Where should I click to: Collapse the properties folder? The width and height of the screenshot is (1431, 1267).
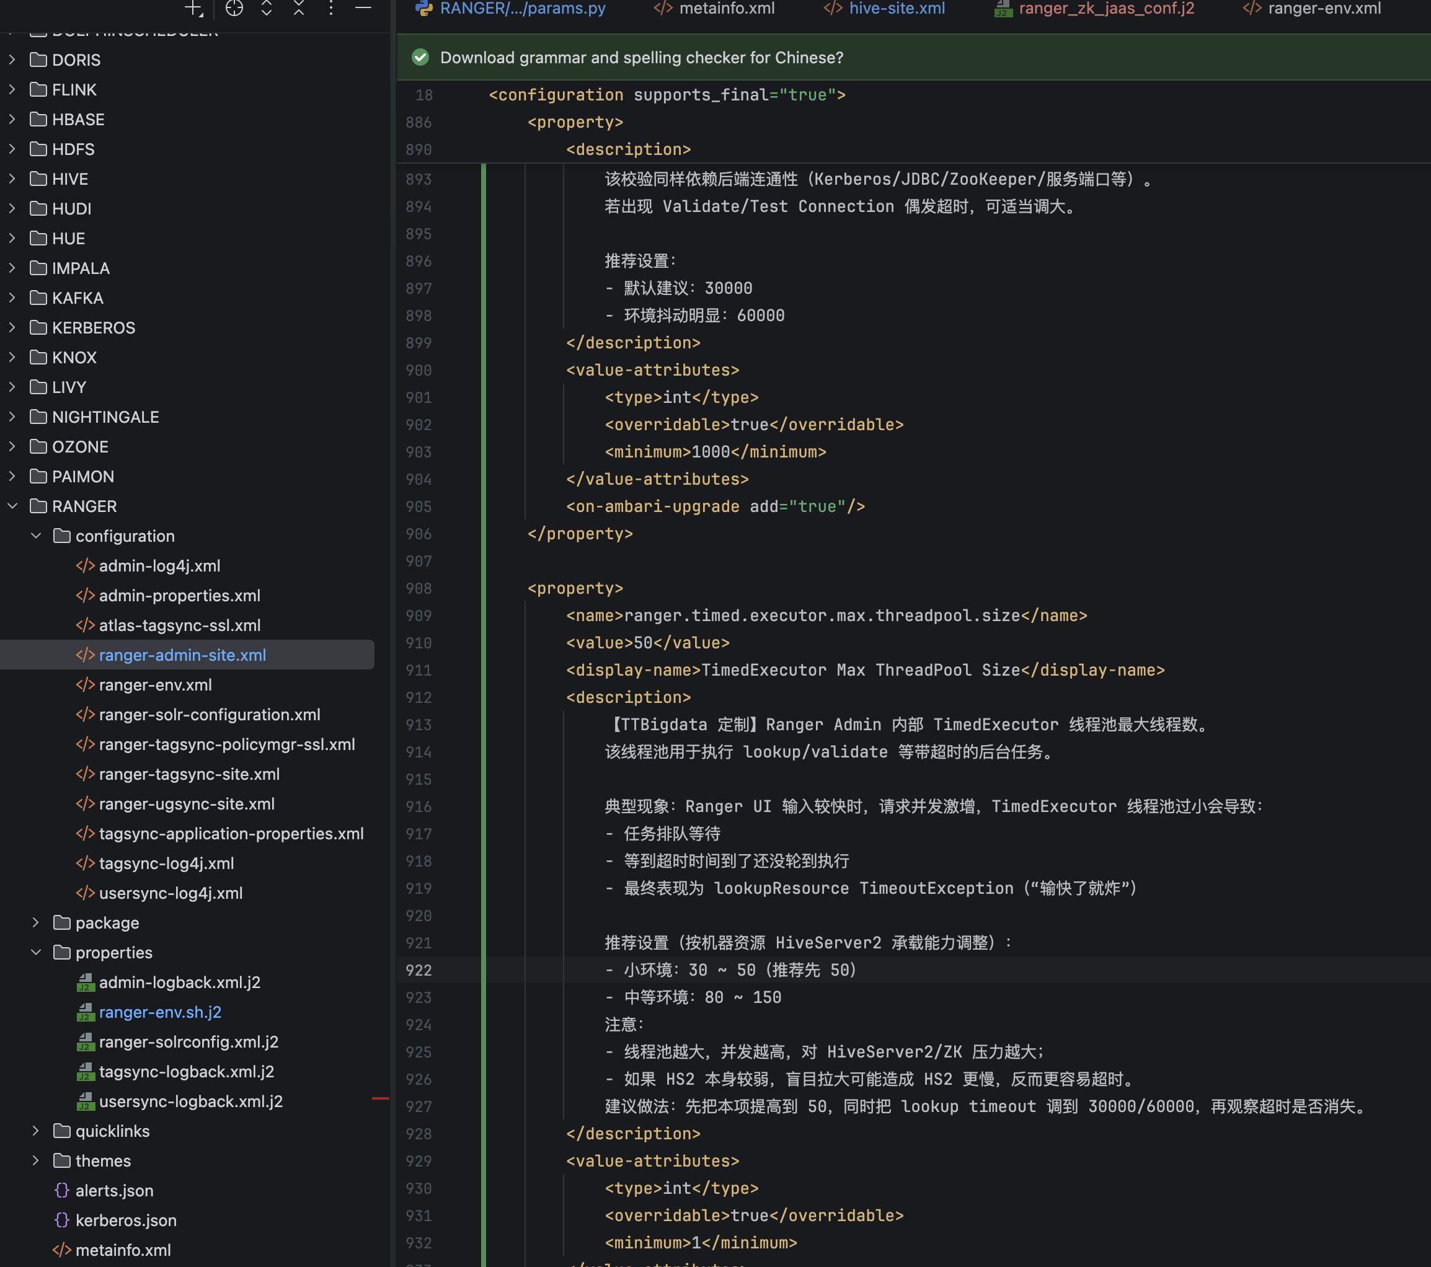pos(36,953)
